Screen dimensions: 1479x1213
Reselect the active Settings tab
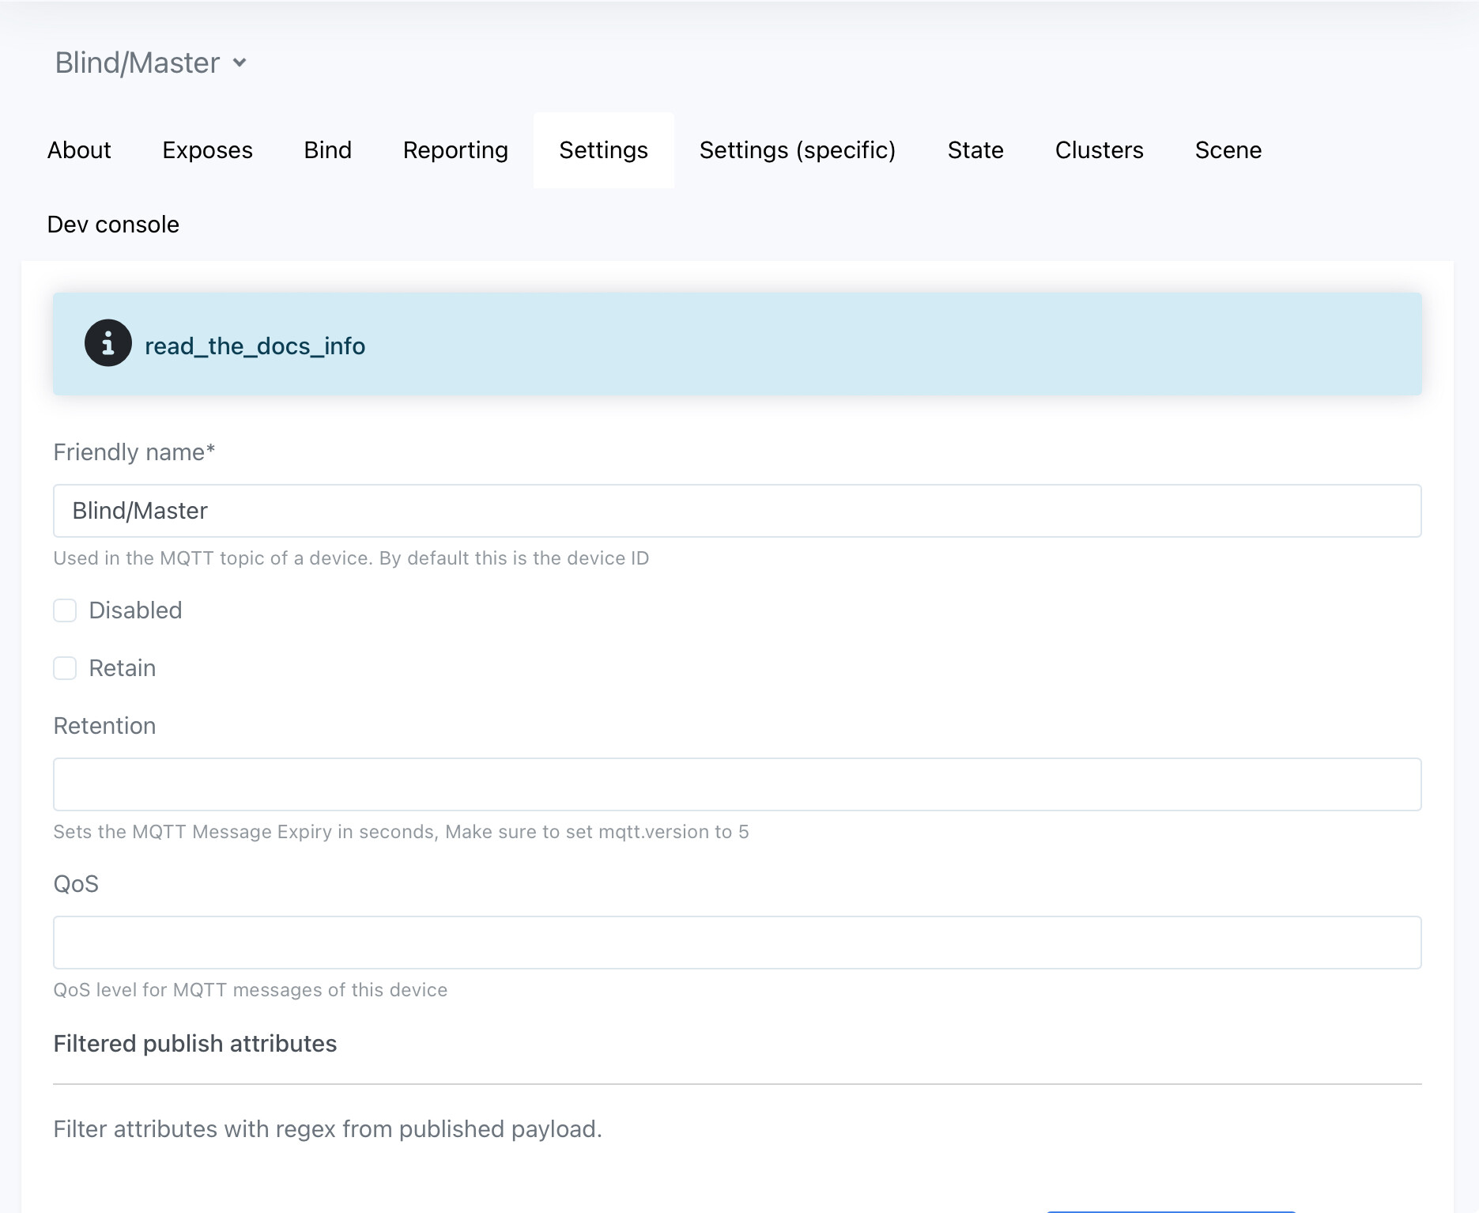pos(603,150)
